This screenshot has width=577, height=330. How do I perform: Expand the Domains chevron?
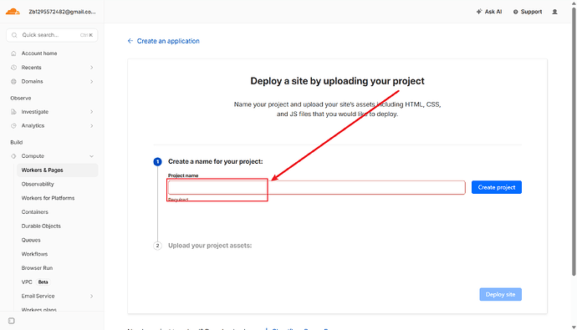[92, 81]
